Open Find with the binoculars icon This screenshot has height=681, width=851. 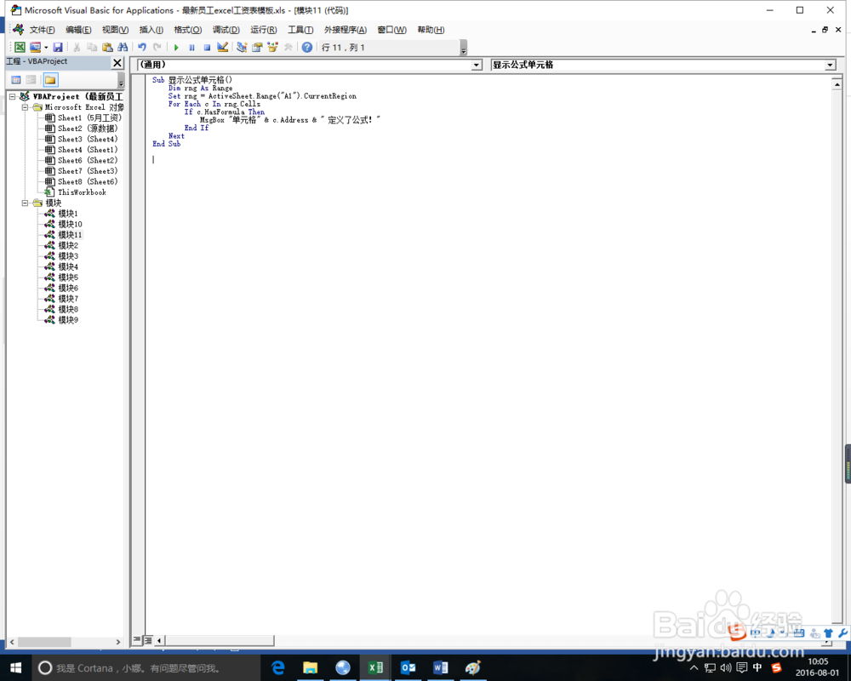(123, 48)
